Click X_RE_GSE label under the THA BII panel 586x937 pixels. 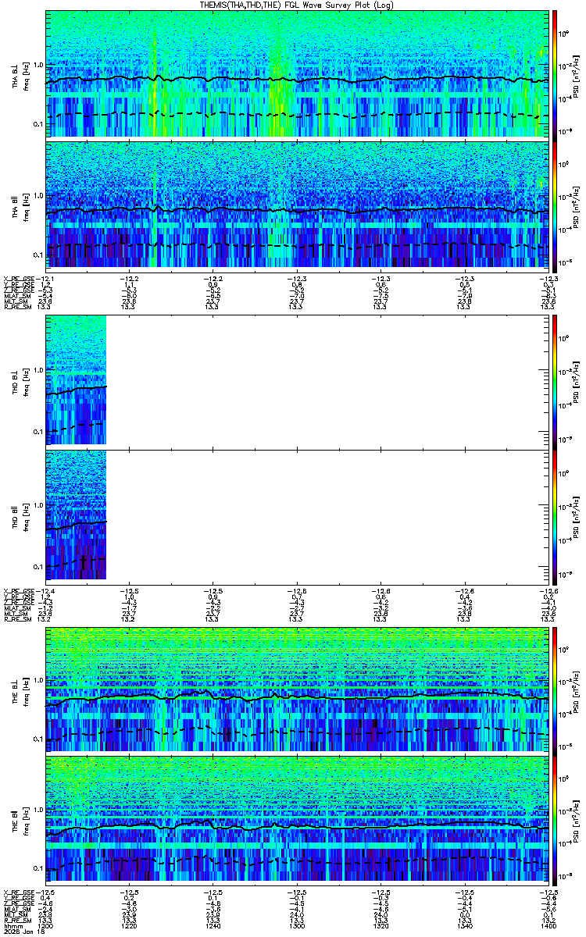point(20,279)
